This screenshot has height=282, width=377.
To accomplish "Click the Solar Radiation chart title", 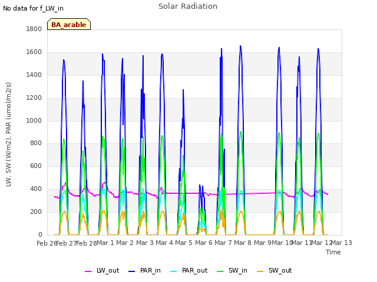I will (188, 6).
